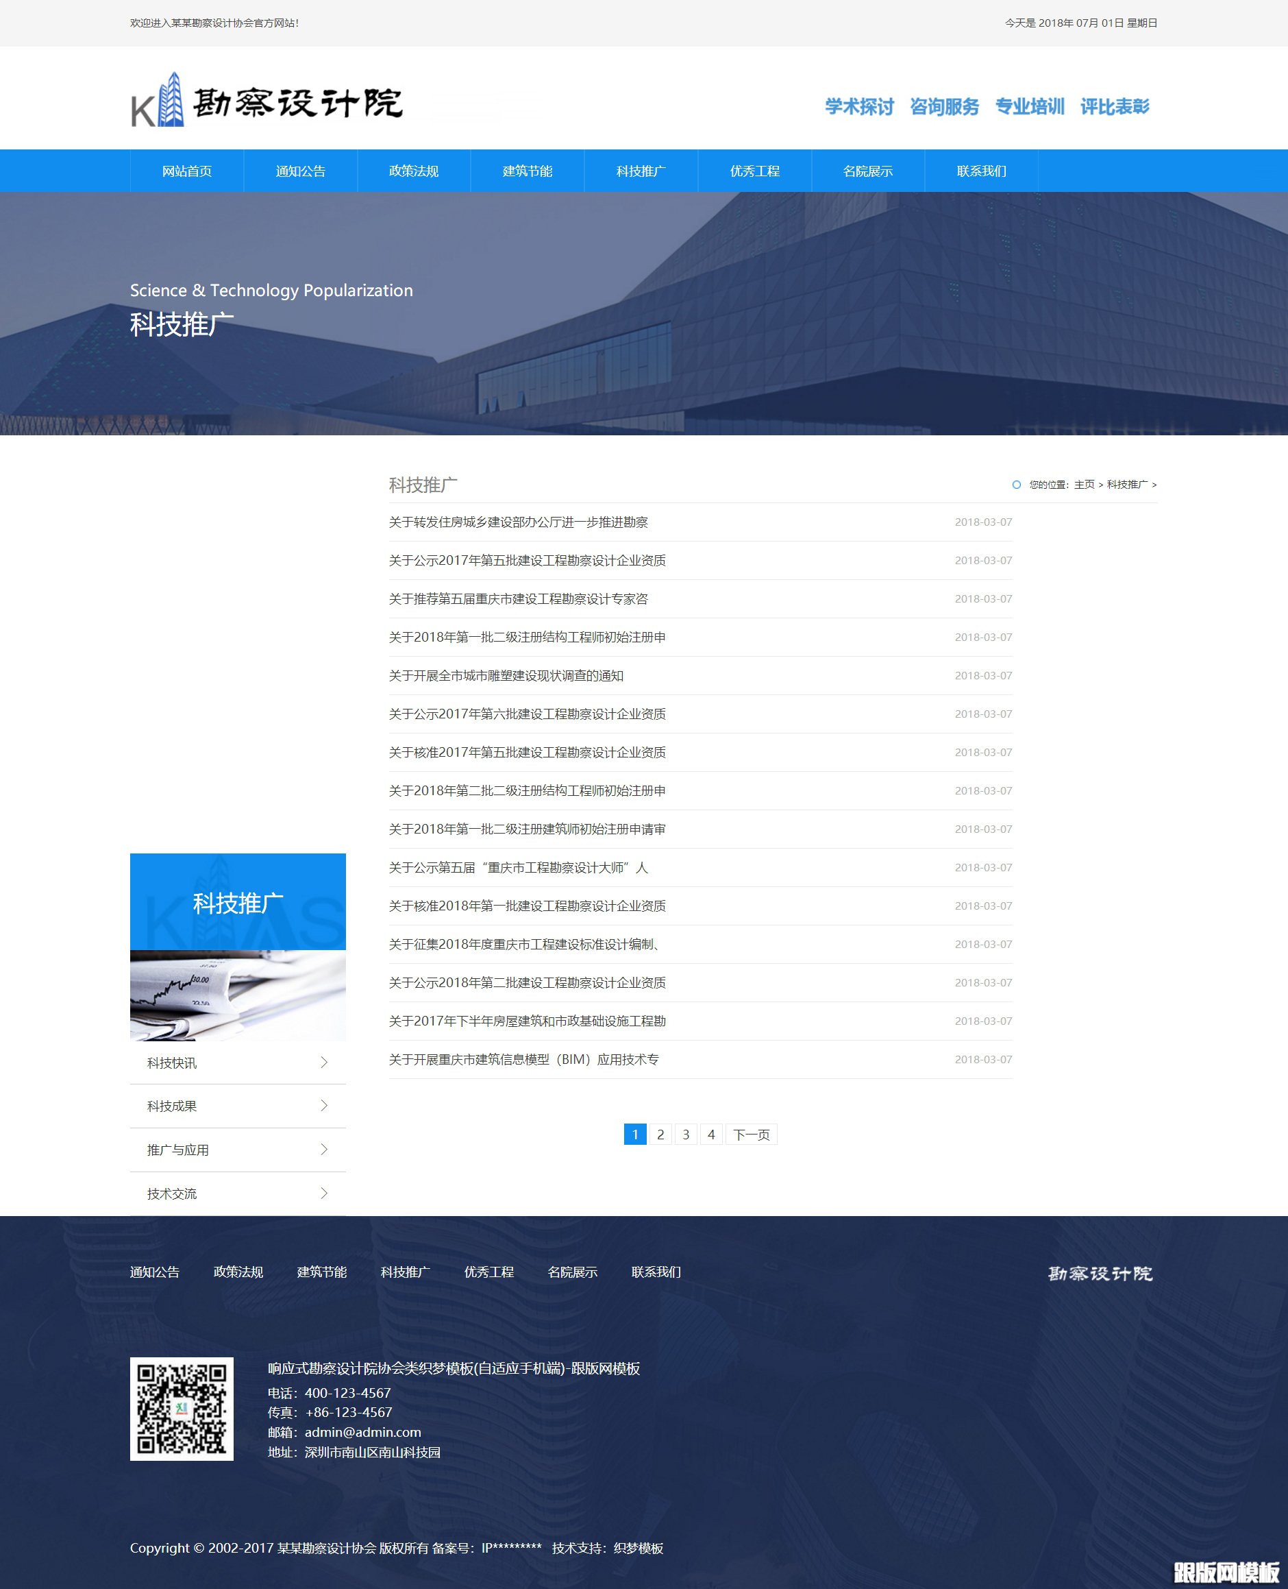Open the 名院展示 page
The height and width of the screenshot is (1589, 1288).
(868, 171)
